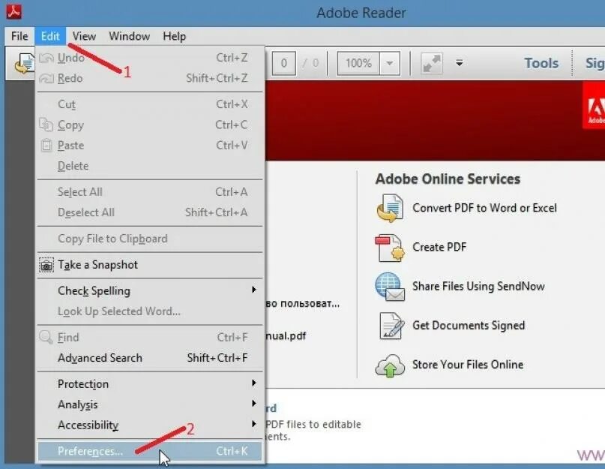Click the Cut menu entry

point(150,104)
